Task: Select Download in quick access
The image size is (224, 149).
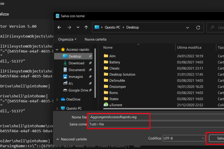Action: click(76, 63)
